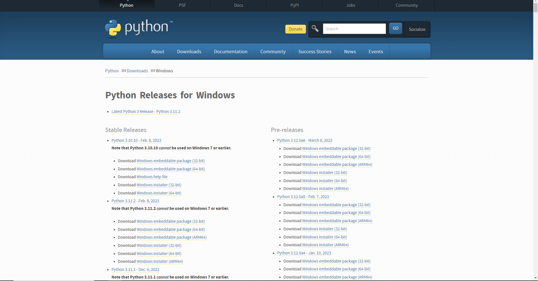The image size is (538, 281).
Task: Download 3.12.0a5 Windows installer (32-bit)
Action: tap(324, 229)
